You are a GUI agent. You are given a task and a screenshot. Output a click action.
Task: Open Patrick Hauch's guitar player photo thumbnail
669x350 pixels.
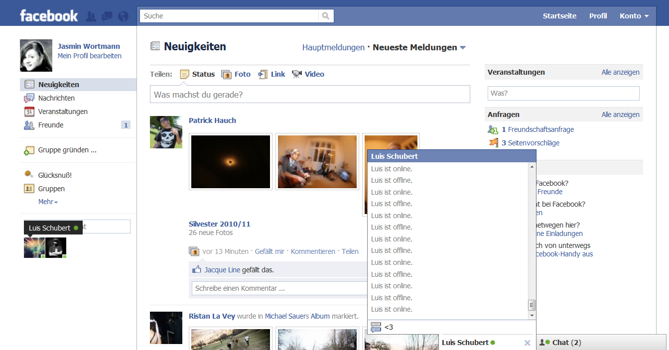(317, 161)
